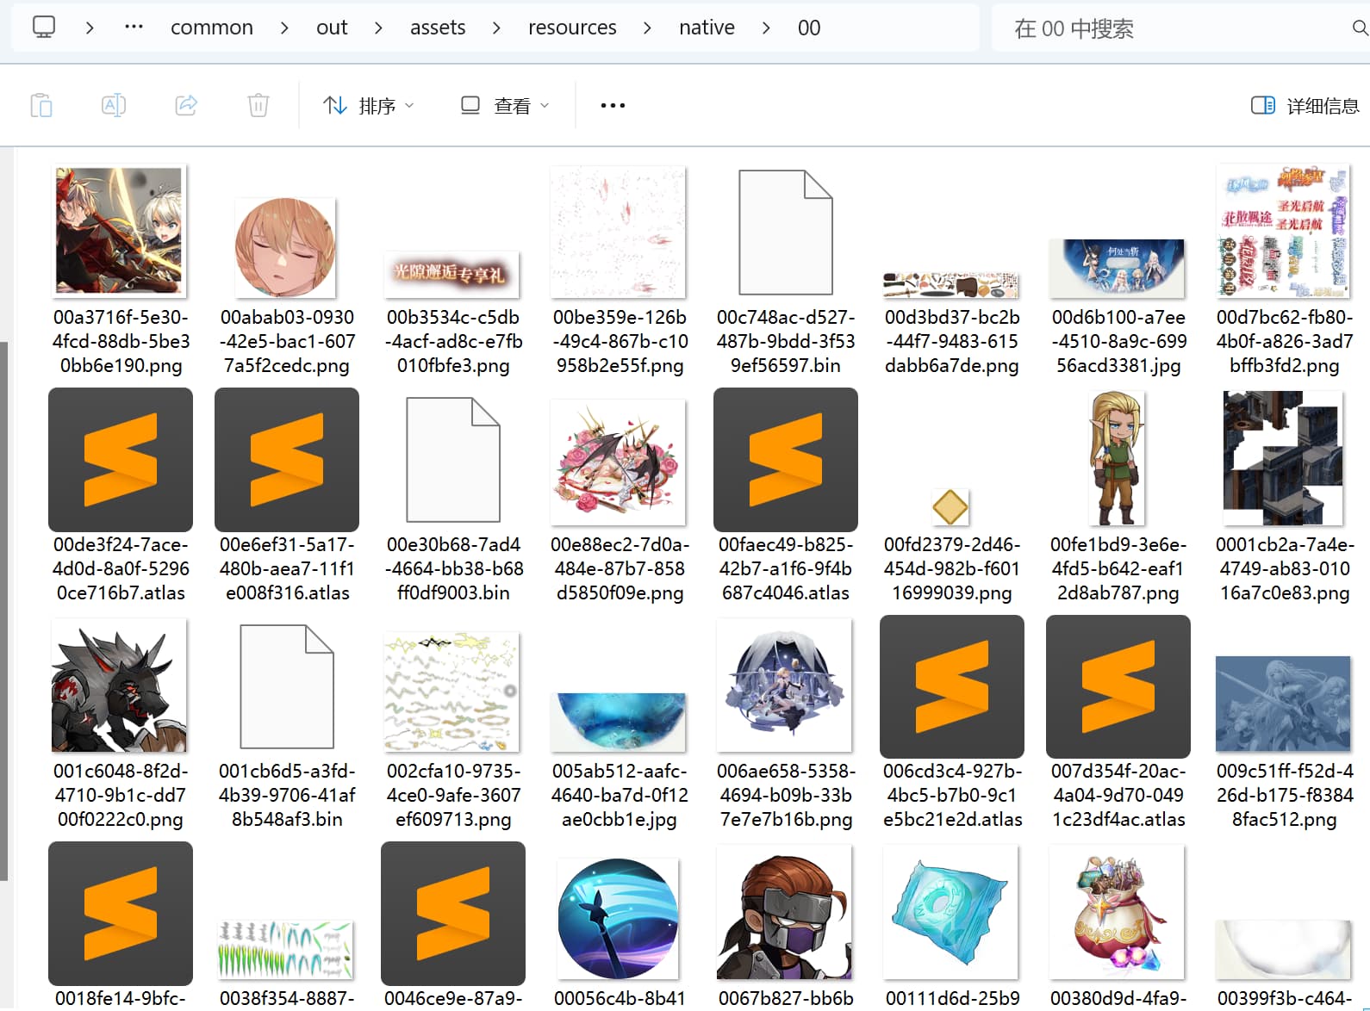Select the 00e88ec2 rose character thumbnail
1370x1011 pixels.
tap(619, 462)
